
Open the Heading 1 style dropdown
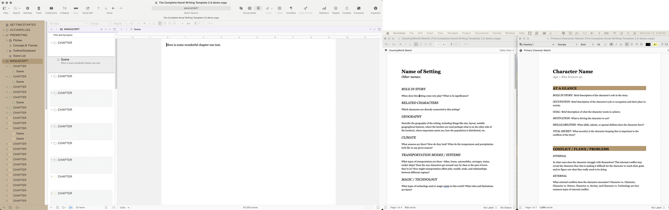click(537, 45)
